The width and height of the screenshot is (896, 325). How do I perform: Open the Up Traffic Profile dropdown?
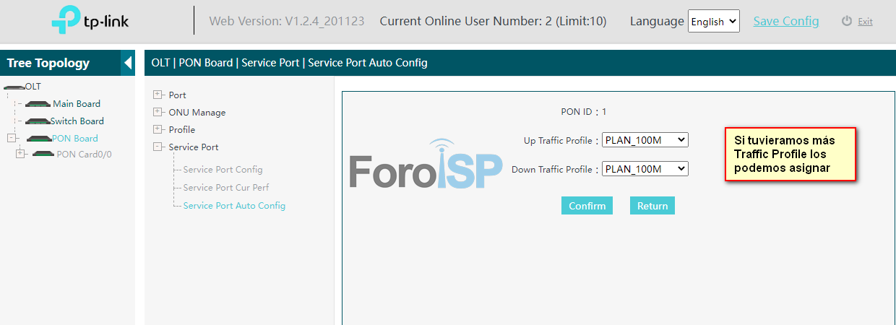[645, 140]
